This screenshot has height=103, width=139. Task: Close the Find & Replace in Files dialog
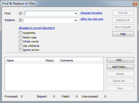[135, 4]
